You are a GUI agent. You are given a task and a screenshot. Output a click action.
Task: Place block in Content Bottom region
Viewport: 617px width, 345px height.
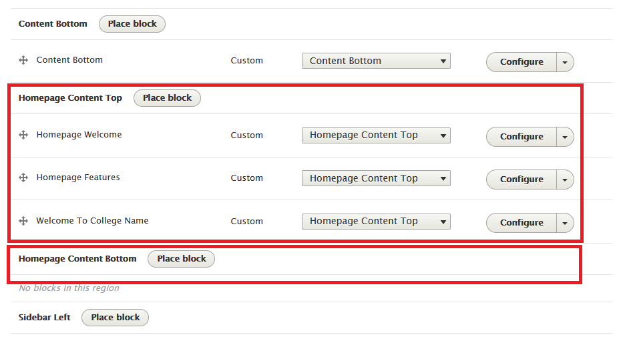coord(132,24)
